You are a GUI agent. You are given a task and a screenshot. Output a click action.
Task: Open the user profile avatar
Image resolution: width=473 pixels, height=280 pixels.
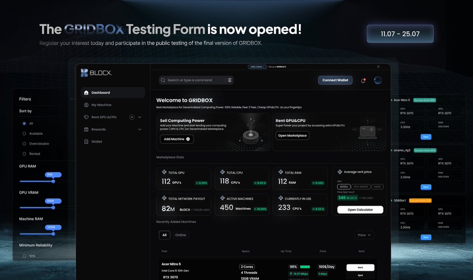378,80
